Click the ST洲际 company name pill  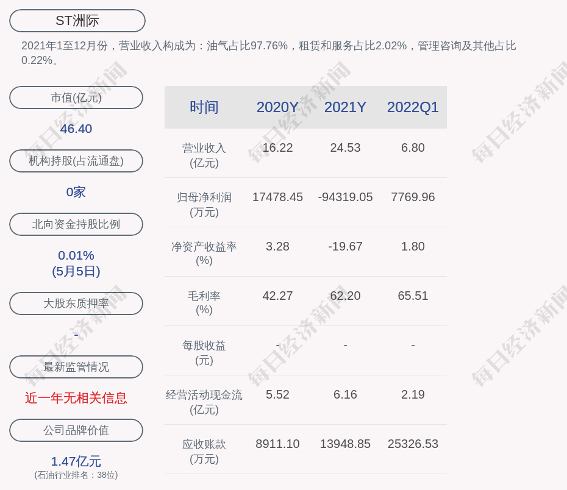coord(77,21)
